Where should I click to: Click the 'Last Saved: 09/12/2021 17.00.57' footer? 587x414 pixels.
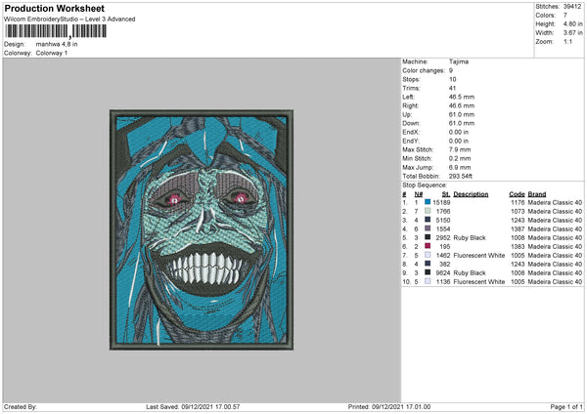(193, 406)
